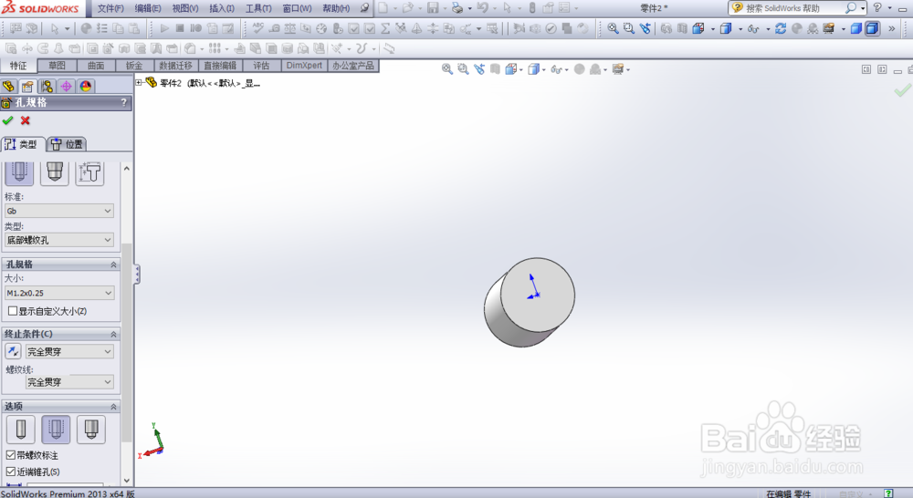Open the 插入(I) menu

[x=222, y=8]
